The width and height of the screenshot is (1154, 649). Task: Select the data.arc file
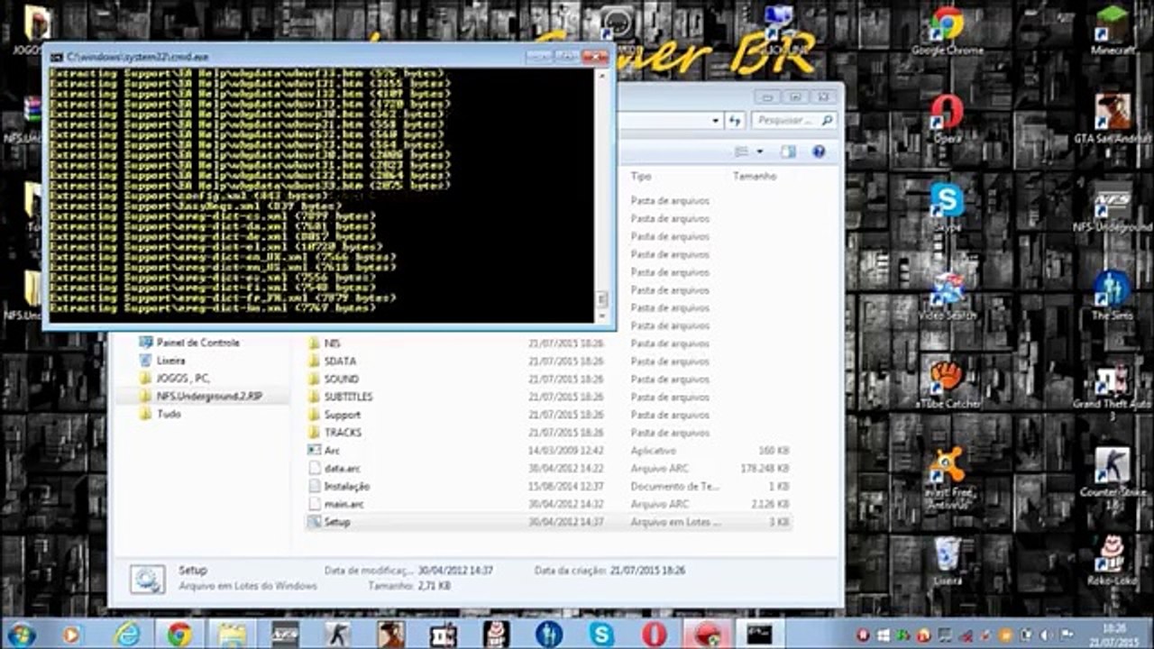click(x=549, y=469)
